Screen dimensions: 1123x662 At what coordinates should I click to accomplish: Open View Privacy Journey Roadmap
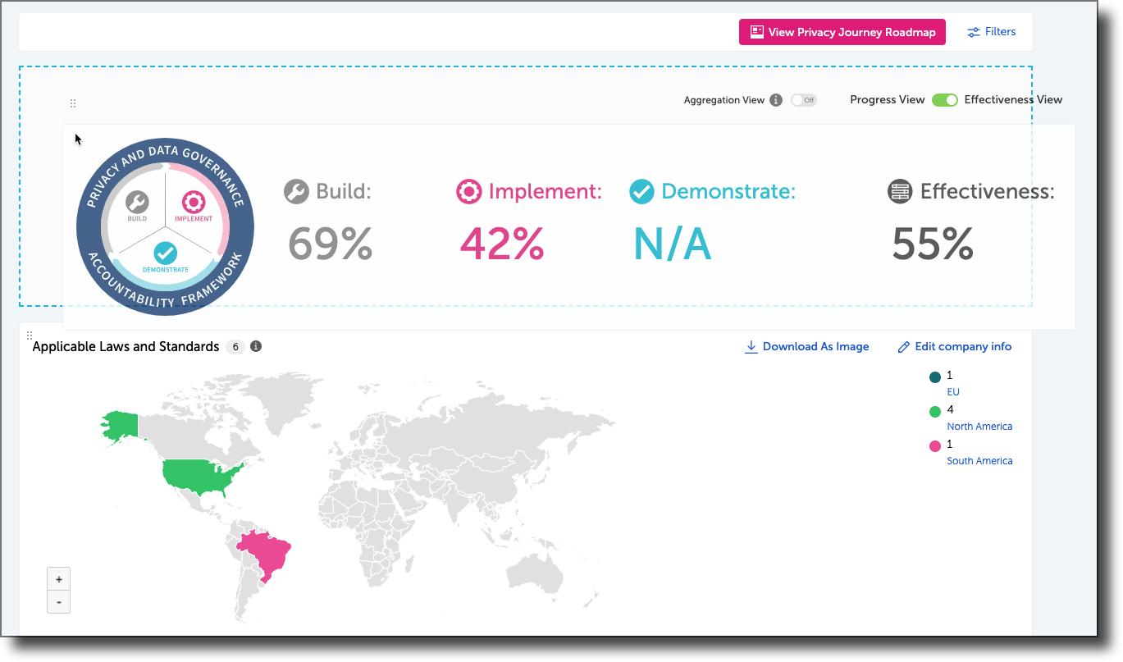[x=842, y=31]
